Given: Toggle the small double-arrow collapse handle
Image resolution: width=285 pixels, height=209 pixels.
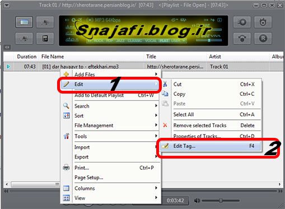Looking at the screenshot, I should click(x=7, y=47).
